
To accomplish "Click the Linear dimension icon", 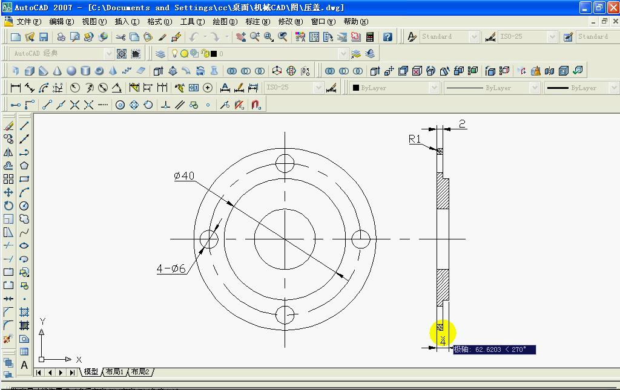I will pos(16,88).
